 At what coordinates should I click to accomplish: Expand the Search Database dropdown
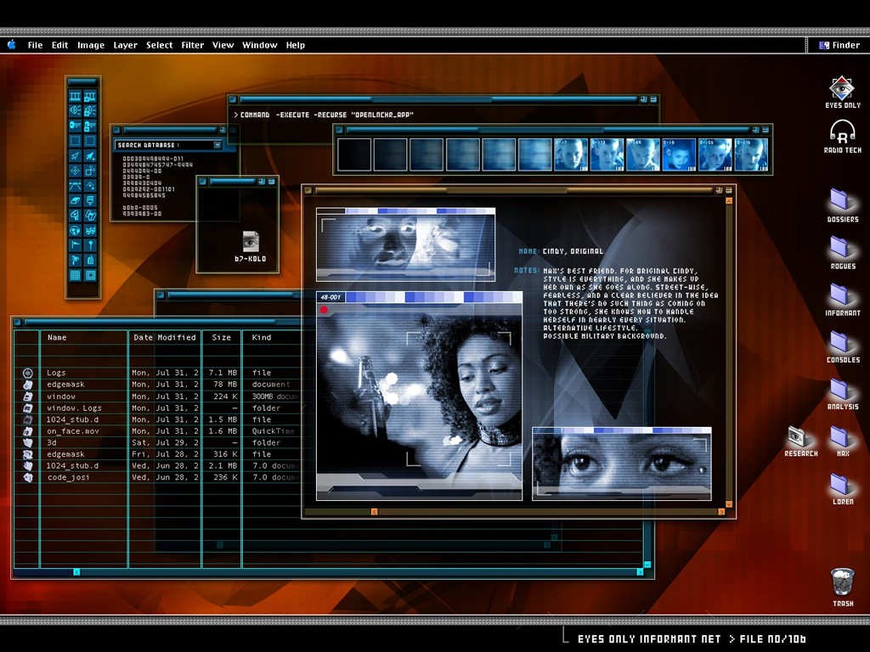[217, 145]
